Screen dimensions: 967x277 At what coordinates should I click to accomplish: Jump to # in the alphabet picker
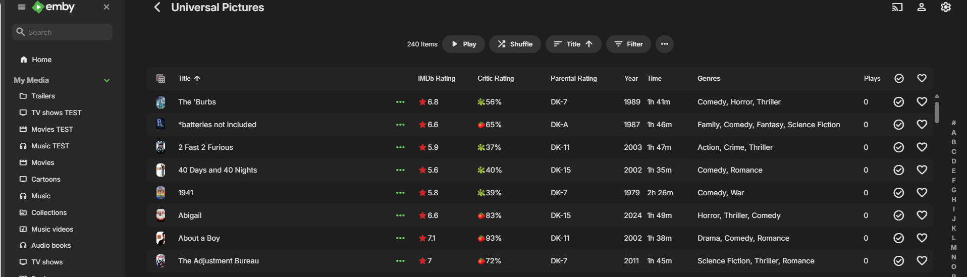[x=954, y=123]
